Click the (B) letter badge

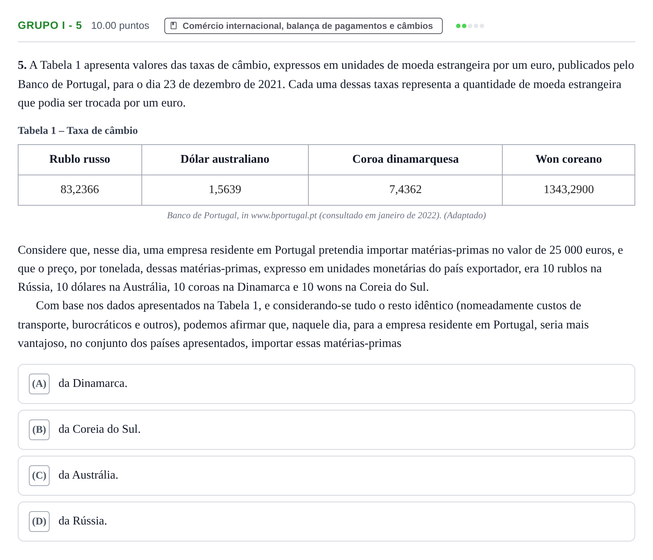(x=39, y=430)
